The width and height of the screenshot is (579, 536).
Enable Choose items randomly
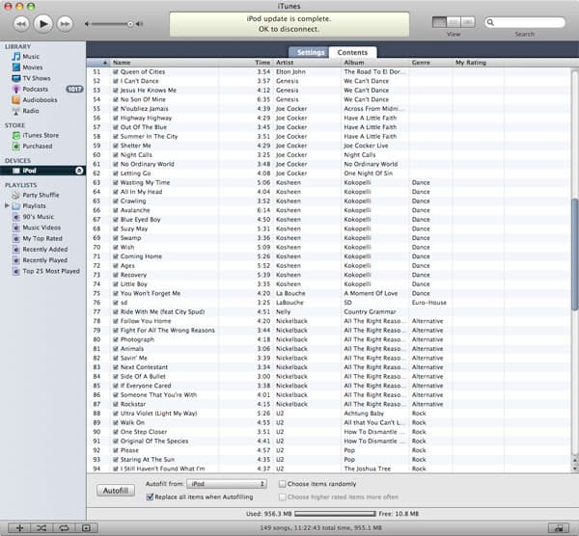pos(283,484)
